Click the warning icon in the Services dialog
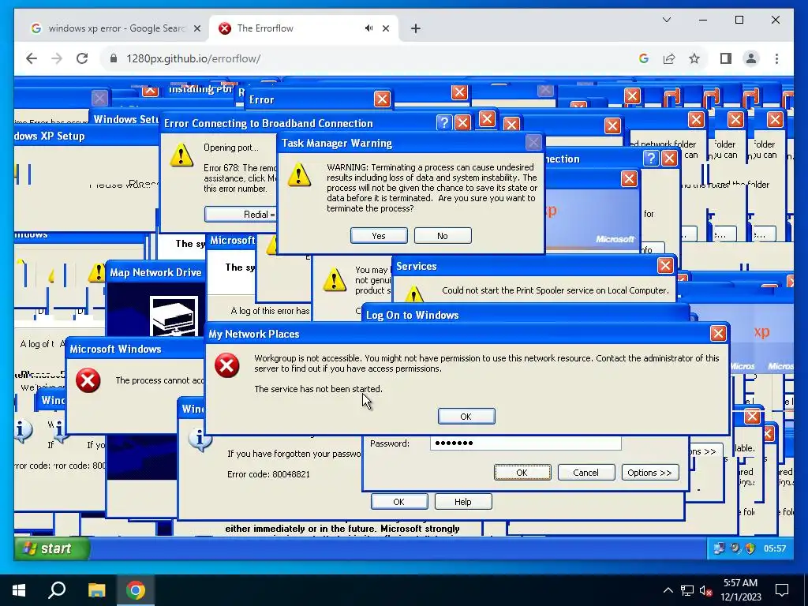 click(413, 294)
